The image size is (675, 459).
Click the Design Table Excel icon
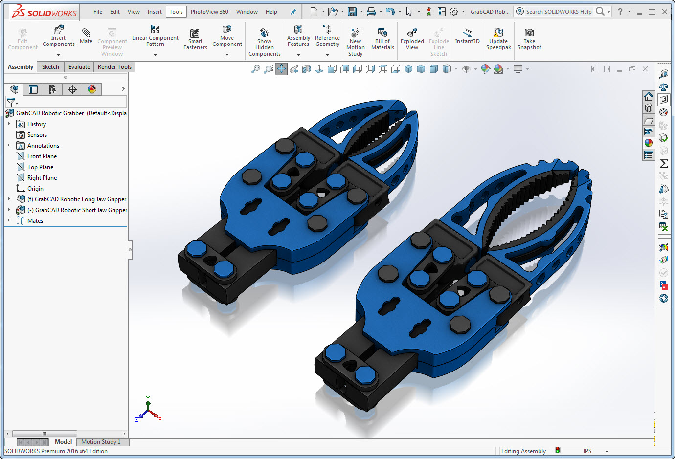click(664, 226)
